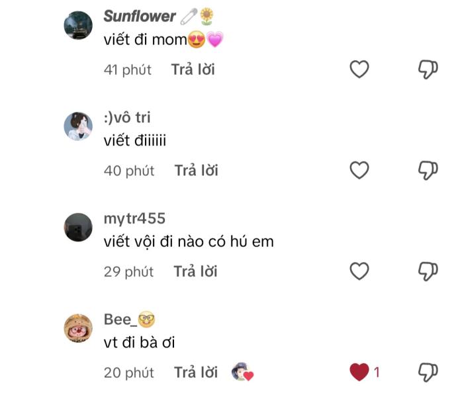Open Sunflower username link
This screenshot has width=454, height=397.
coord(140,16)
